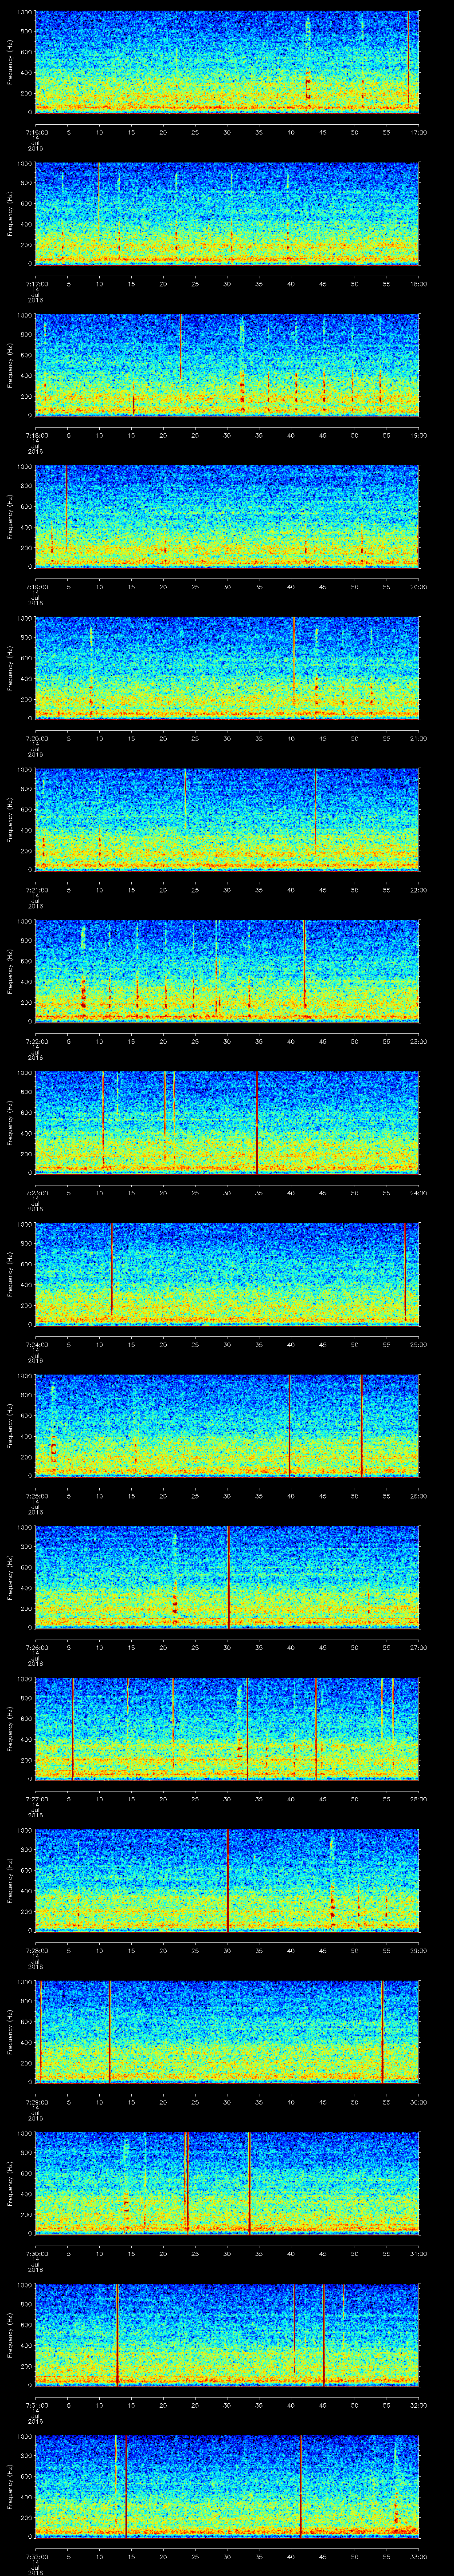Pick the '7:25:00' axis timestamp
This screenshot has height=2576, width=454.
(36, 1496)
